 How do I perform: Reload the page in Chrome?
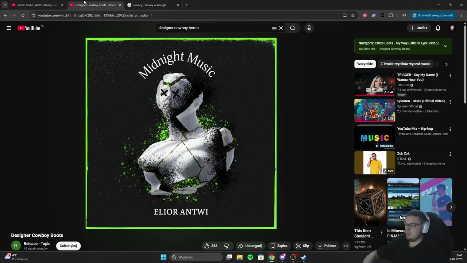click(23, 15)
